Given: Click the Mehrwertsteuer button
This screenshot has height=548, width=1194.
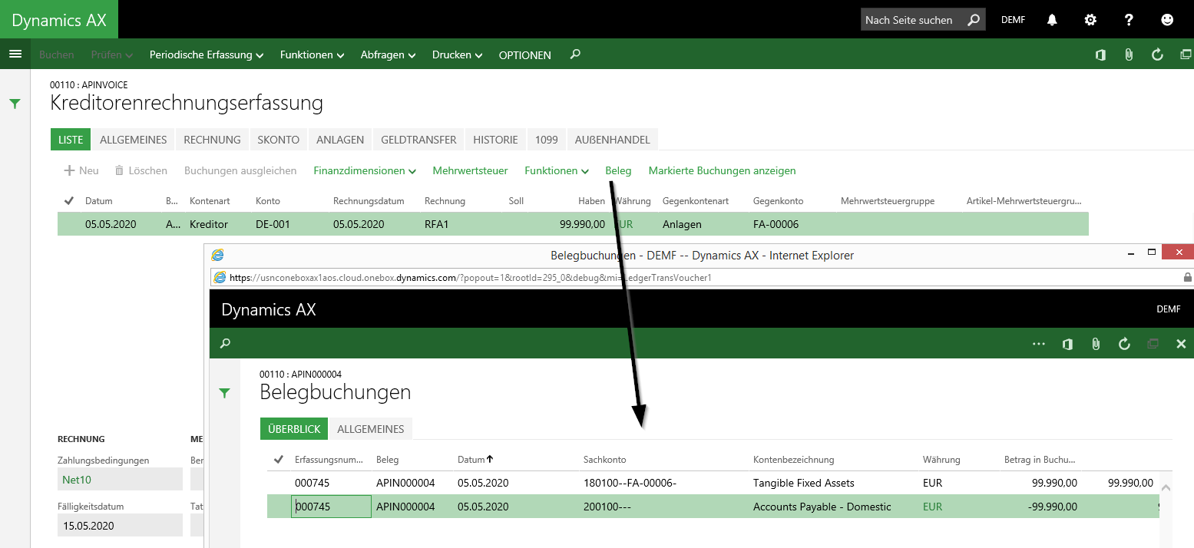Looking at the screenshot, I should (470, 171).
